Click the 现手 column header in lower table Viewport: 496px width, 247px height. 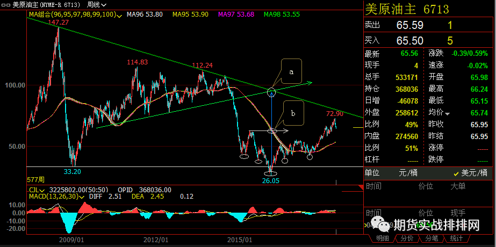click(458, 213)
